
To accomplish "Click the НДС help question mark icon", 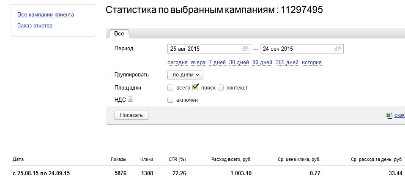I will [131, 99].
